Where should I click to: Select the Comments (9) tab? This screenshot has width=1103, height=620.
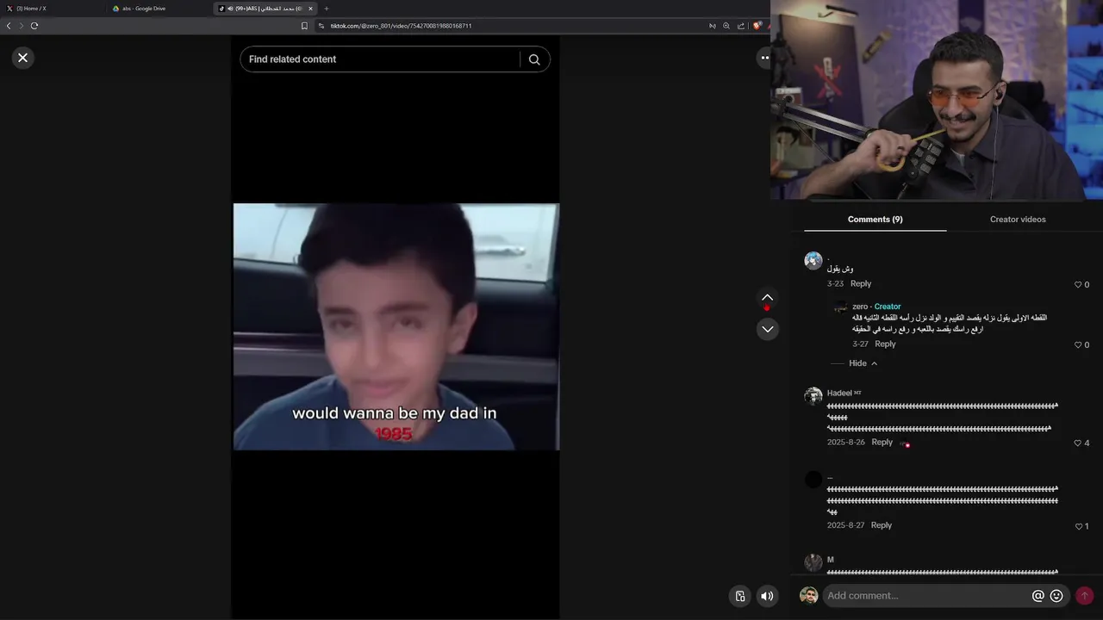click(875, 220)
